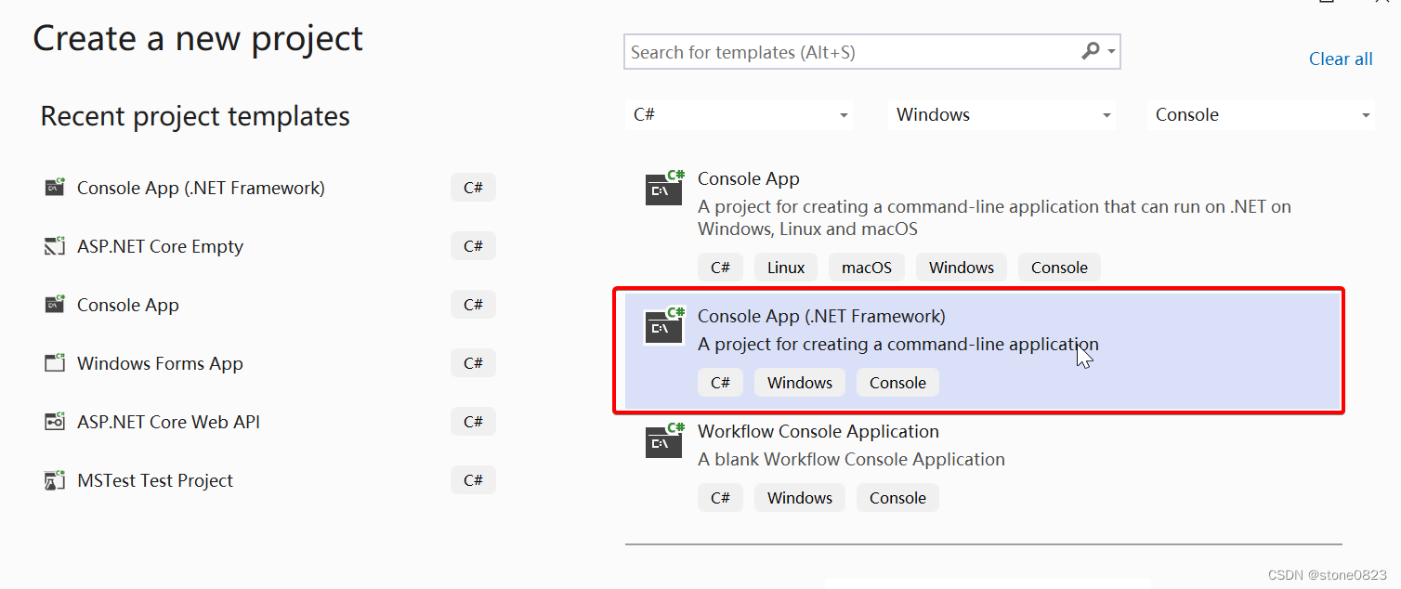The height and width of the screenshot is (589, 1401).
Task: Click Windows tag under Console App (.NET Framework)
Action: pos(800,383)
